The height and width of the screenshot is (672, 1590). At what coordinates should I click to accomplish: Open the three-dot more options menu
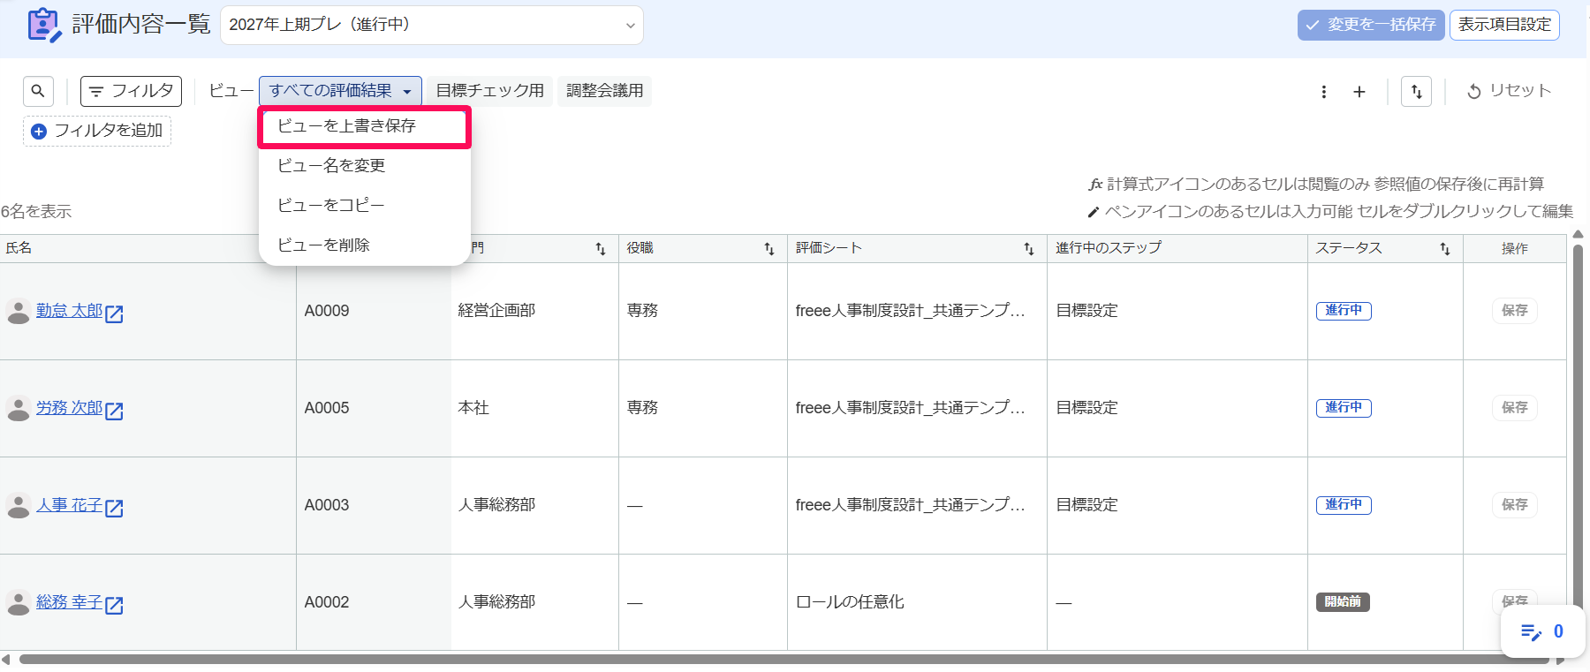(x=1323, y=92)
